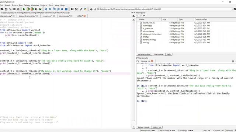The width and height of the screenshot is (236, 132).
Task: Sort files by the Size column header
Action: (x=170, y=19)
